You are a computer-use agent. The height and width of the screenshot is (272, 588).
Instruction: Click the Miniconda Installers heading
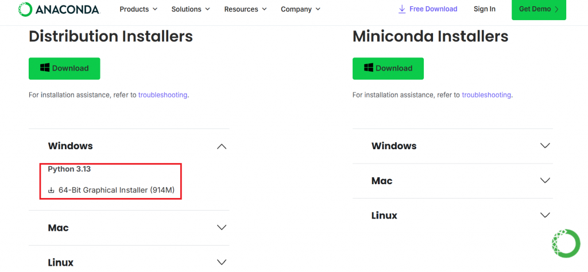click(x=431, y=37)
